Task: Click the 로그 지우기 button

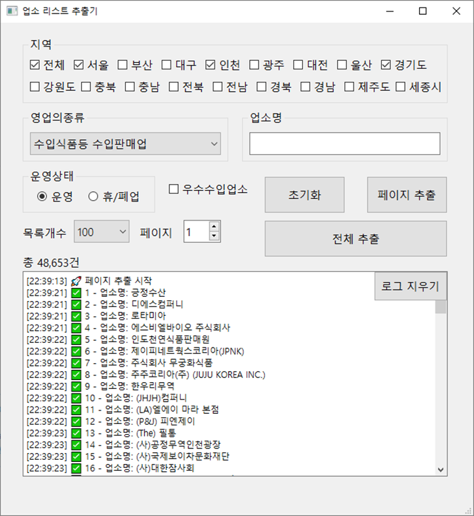Action: [x=411, y=285]
